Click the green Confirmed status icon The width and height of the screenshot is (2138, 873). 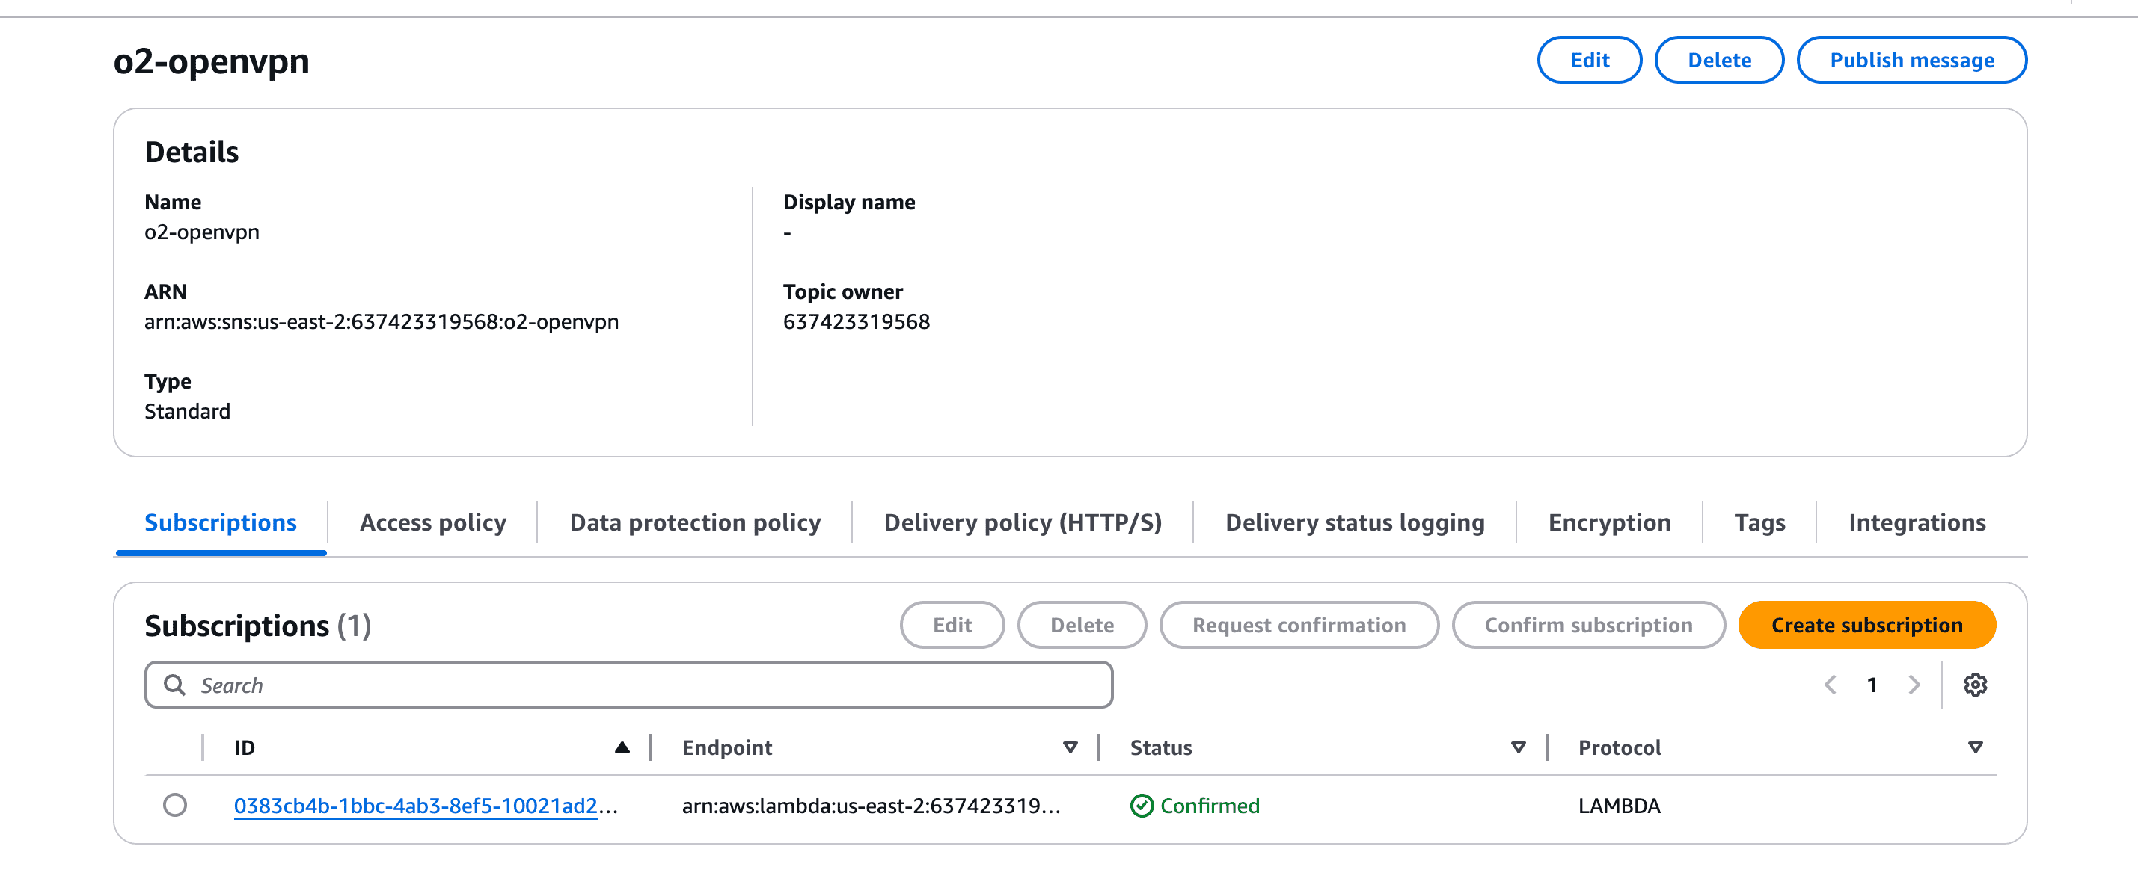(1142, 806)
